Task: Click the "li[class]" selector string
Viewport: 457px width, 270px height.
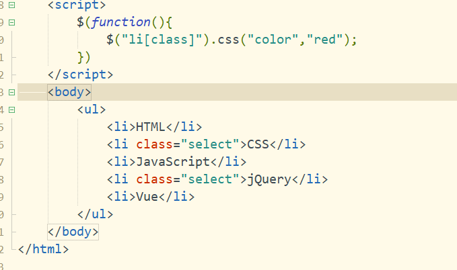Action: [x=162, y=40]
